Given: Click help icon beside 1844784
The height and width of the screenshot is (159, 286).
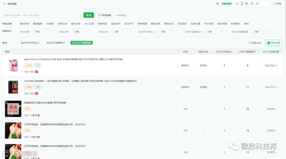Looking at the screenshot, I should pyautogui.click(x=276, y=65).
